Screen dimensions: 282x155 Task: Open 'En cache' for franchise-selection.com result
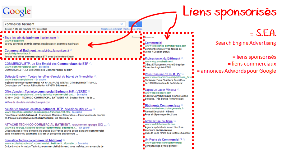click(x=77, y=112)
